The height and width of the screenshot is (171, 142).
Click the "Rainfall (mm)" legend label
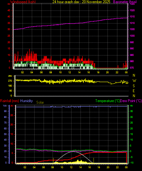(10, 101)
